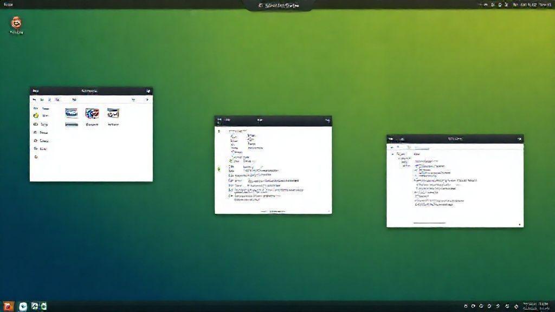The width and height of the screenshot is (555, 312).
Task: Click the top-right titlebar icon of the middle window
Action: 327,121
